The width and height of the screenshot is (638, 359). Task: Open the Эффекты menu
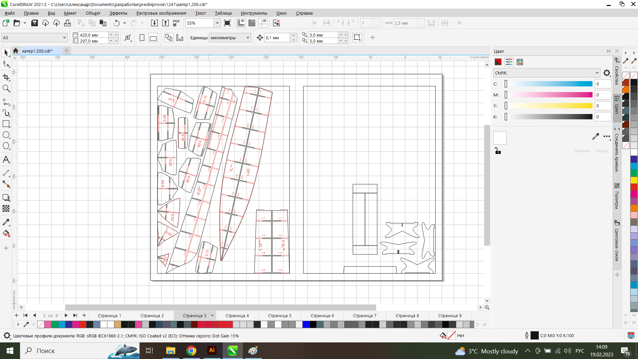point(118,13)
